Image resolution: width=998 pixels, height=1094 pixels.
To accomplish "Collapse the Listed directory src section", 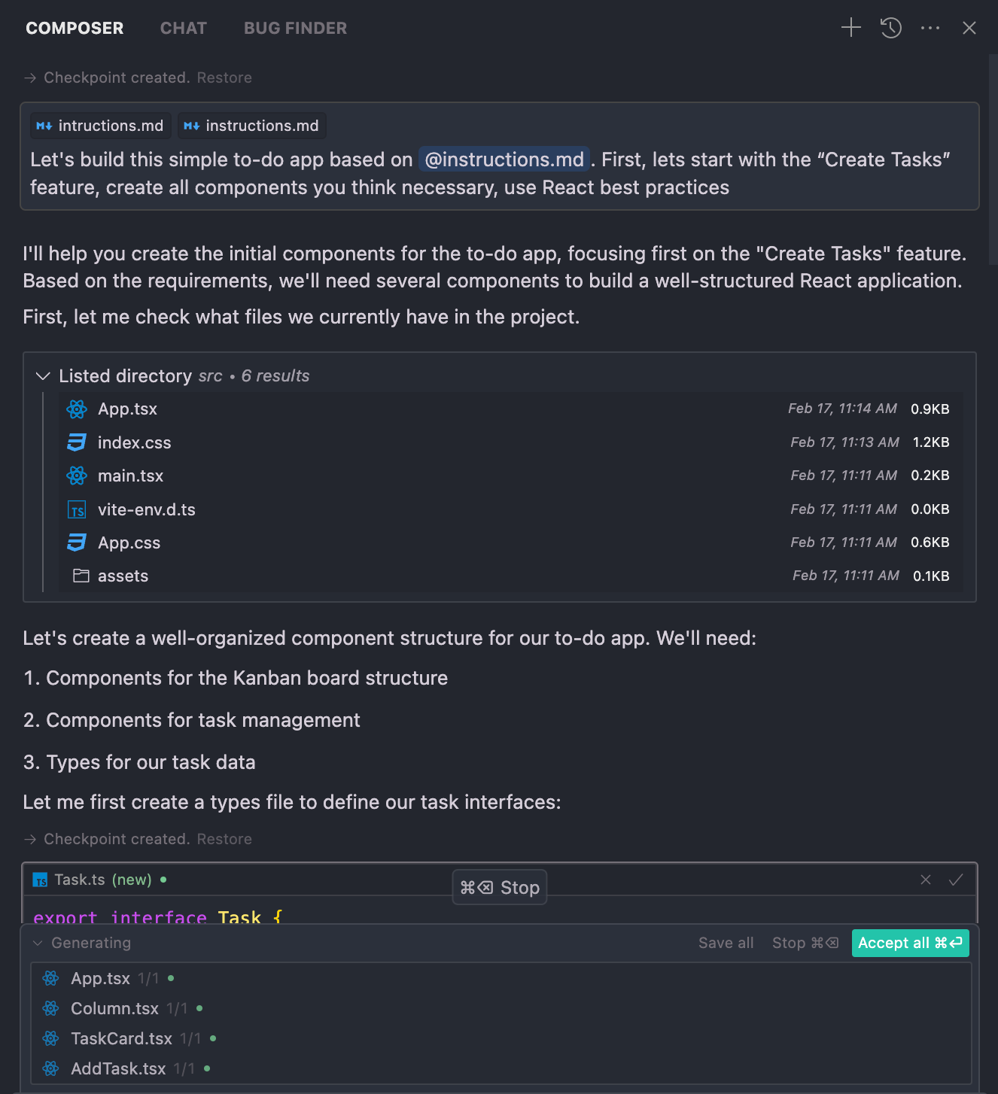I will tap(42, 376).
